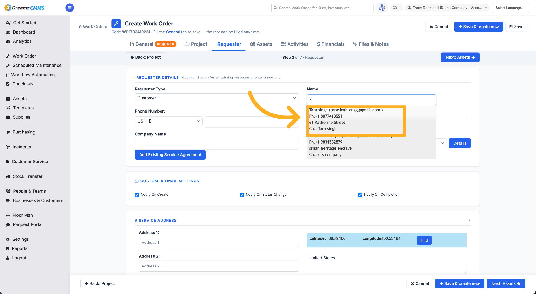This screenshot has width=536, height=294.
Task: Toggle the hamburger sidebar menu button
Action: tap(70, 8)
